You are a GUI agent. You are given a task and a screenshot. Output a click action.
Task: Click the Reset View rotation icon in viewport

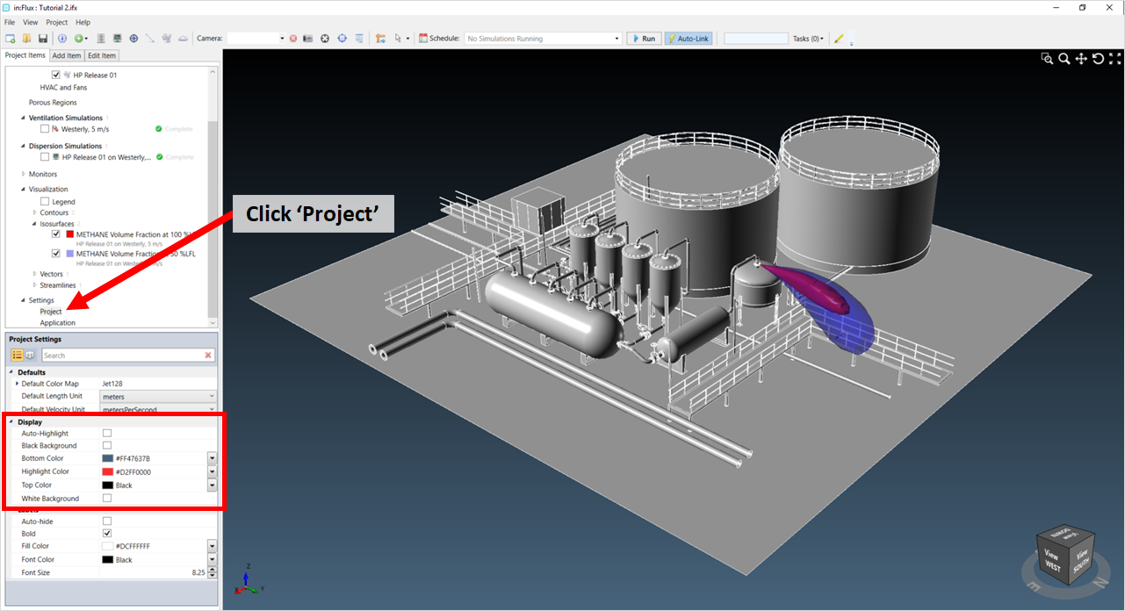pos(1098,58)
